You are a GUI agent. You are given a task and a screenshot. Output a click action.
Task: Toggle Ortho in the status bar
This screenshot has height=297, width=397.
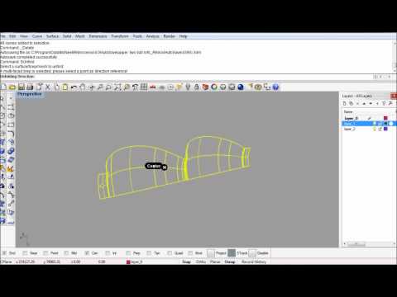(201, 262)
